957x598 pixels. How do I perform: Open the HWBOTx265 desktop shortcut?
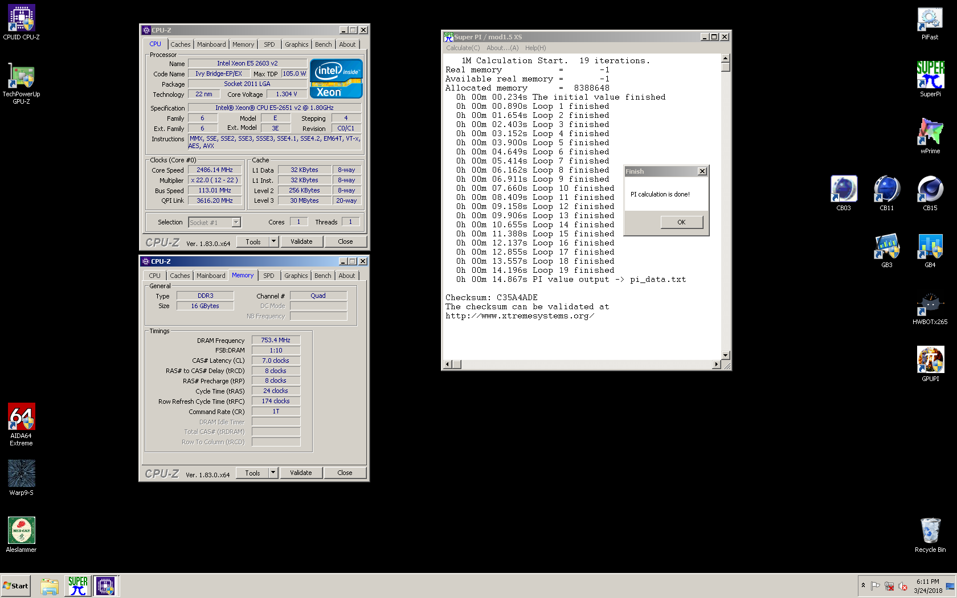930,308
